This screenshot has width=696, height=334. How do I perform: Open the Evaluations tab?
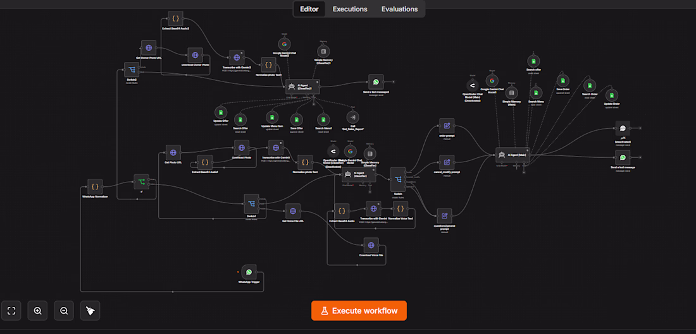click(x=399, y=9)
